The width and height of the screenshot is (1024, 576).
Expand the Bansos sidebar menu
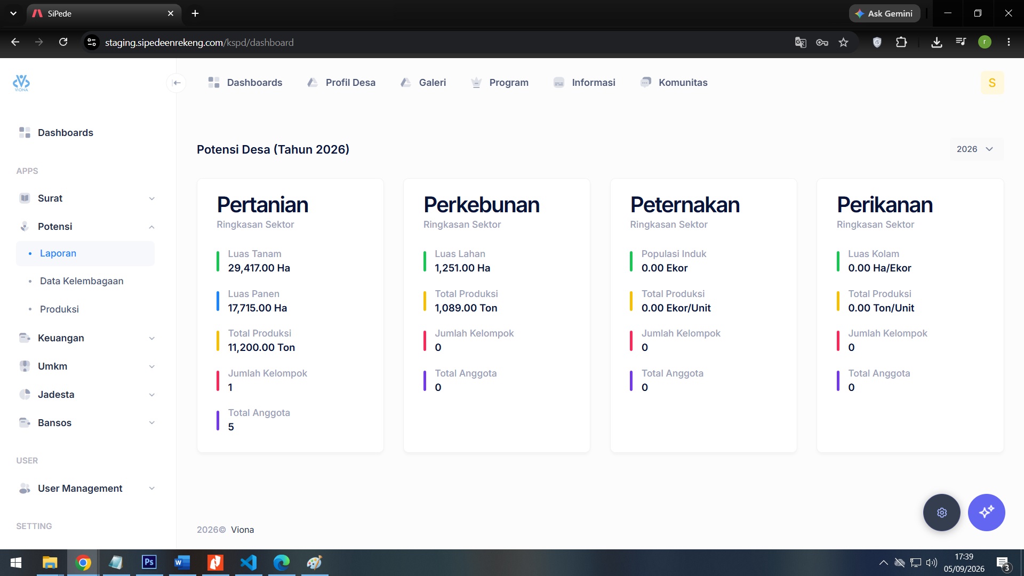click(x=85, y=423)
